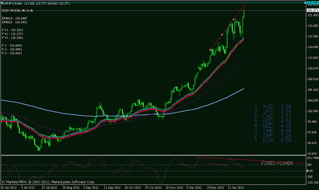319x190 pixels.
Task: Click the 9 Jul 2012 date label
Action: (28, 187)
